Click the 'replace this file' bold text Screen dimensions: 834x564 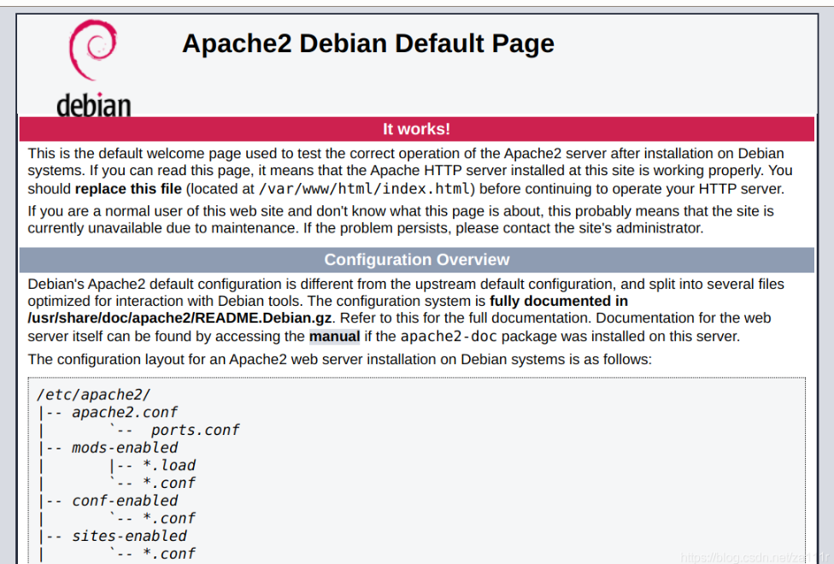point(128,189)
